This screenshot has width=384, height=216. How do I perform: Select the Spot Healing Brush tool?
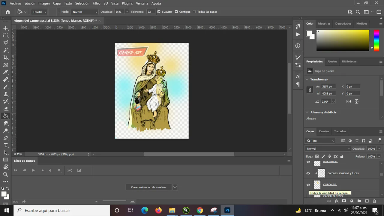click(x=6, y=79)
